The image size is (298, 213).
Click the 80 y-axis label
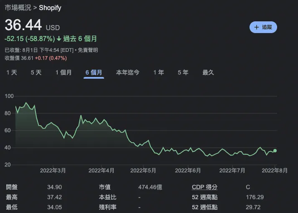pyautogui.click(x=8, y=113)
